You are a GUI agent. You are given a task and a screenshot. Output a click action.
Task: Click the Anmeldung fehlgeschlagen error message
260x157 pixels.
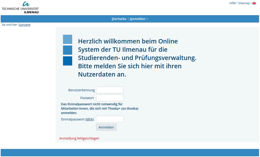(79, 138)
